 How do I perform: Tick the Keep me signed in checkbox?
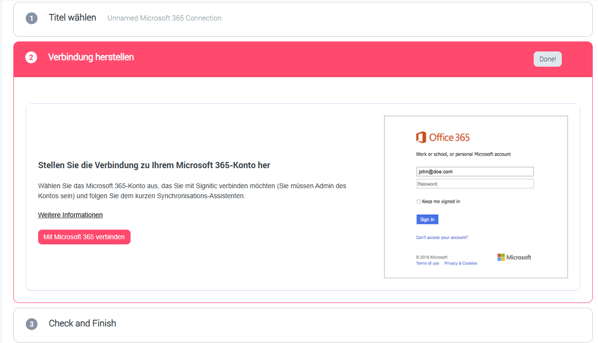[x=418, y=202]
